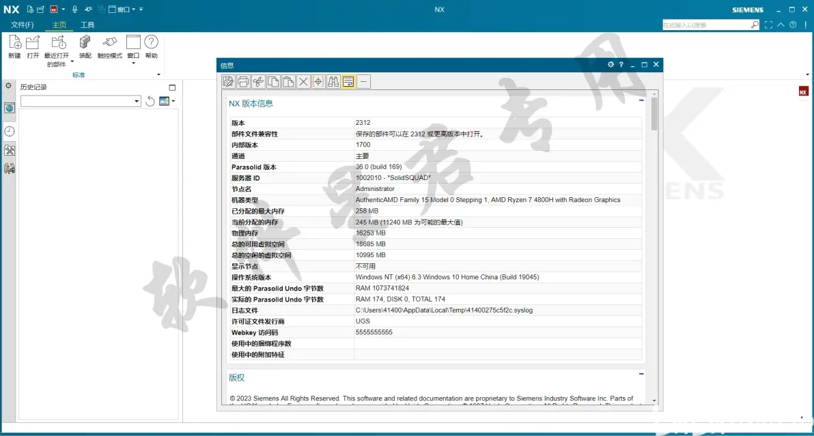Select the 节点名 value Administrator
This screenshot has height=436, width=814.
pos(375,189)
